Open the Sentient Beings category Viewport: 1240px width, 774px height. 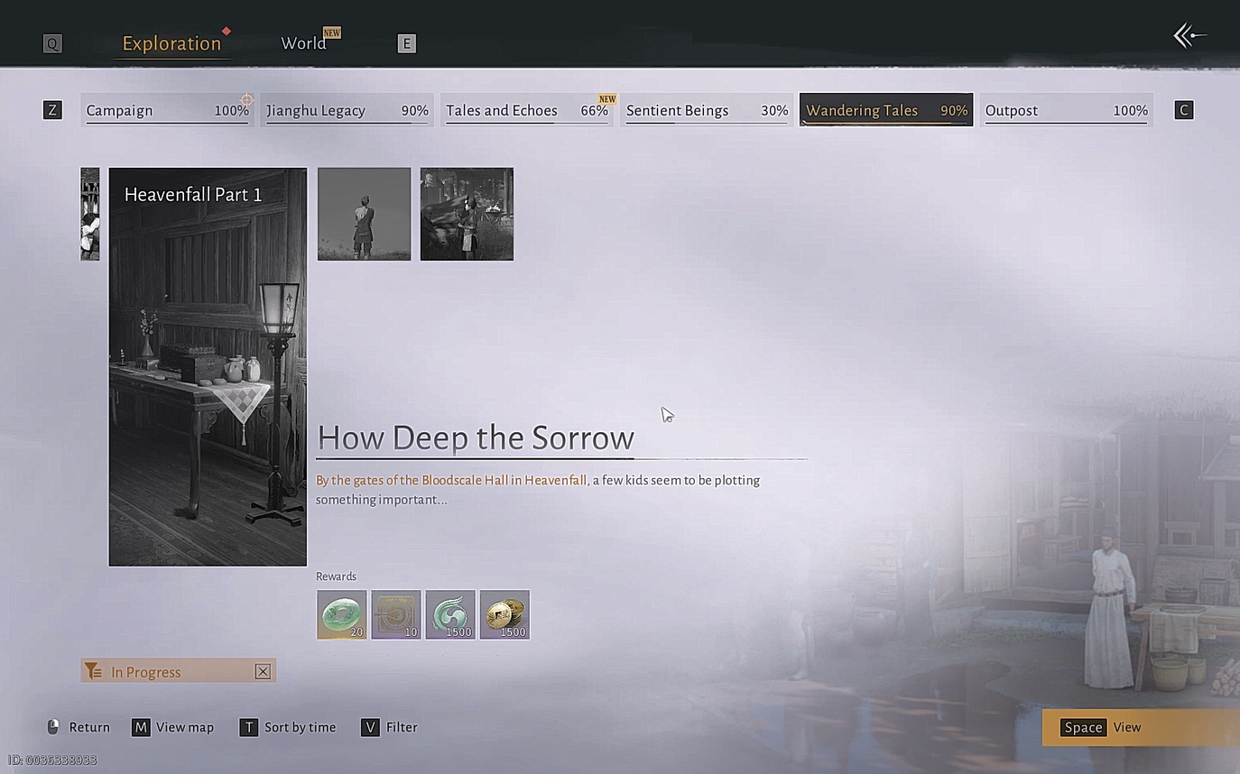[706, 110]
